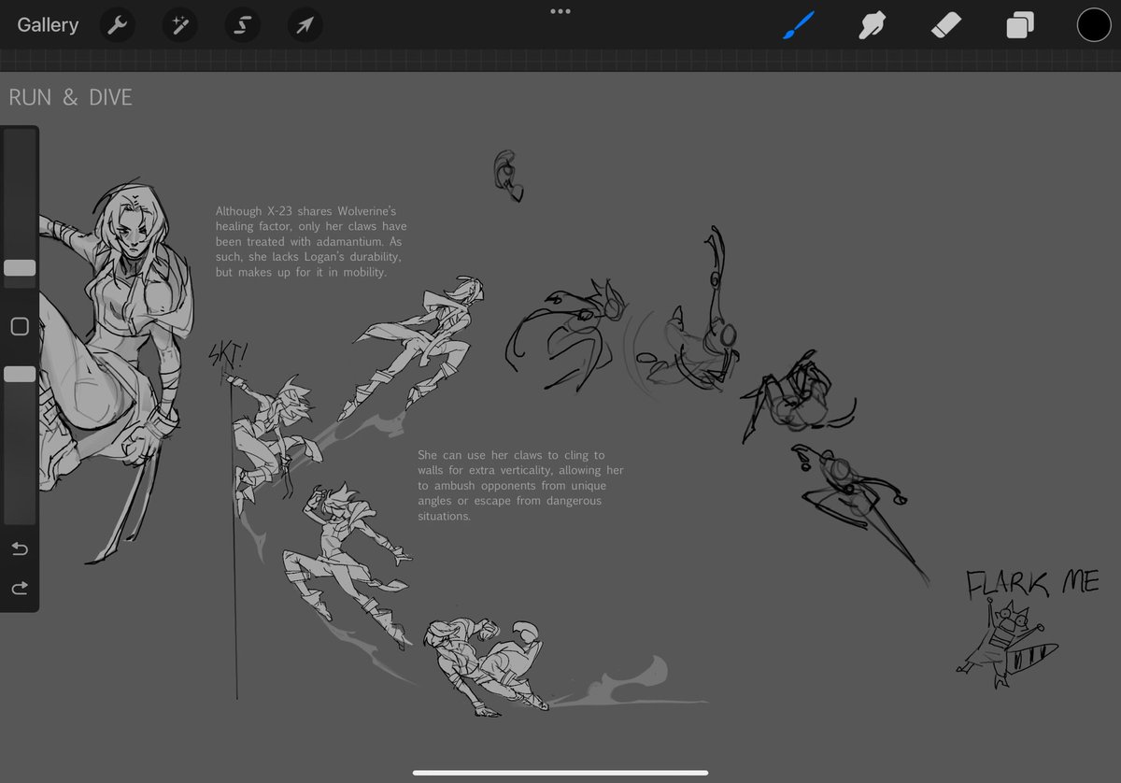This screenshot has width=1121, height=783.
Task: Open the Actions wrench menu
Action: click(x=117, y=25)
